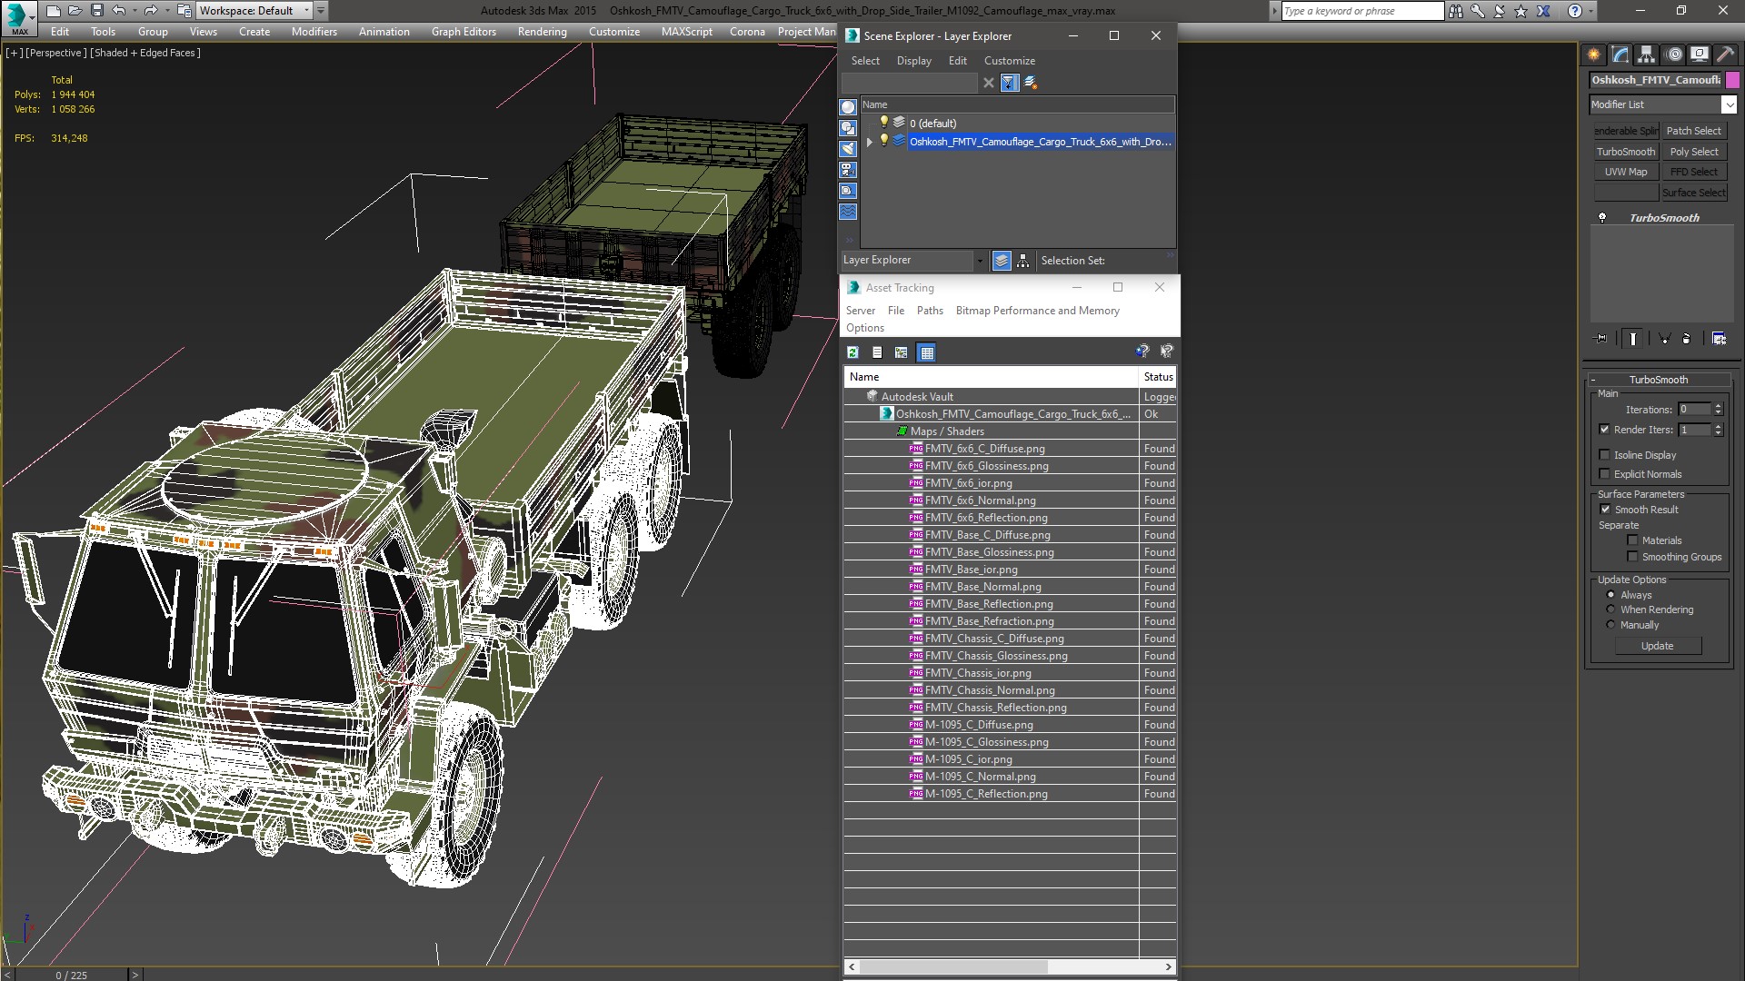Click Configure Modifier Sets icon

pos(1719,339)
